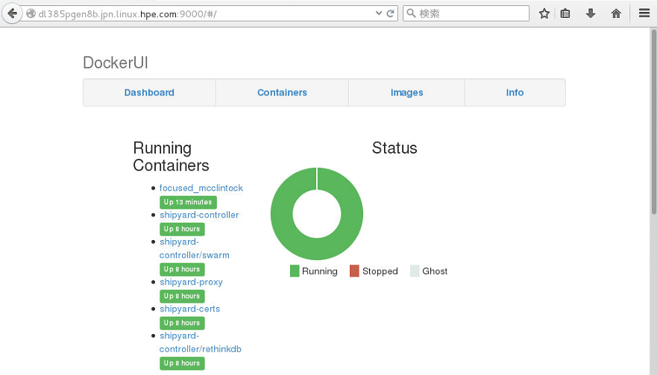
Task: Switch to the Images tab
Action: tap(406, 92)
